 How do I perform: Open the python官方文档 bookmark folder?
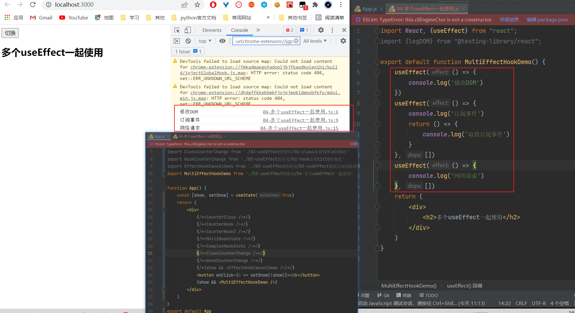pyautogui.click(x=194, y=18)
